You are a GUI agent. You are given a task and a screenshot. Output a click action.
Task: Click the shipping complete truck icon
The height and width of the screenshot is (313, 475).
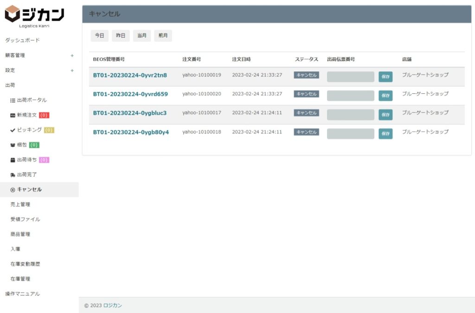13,175
